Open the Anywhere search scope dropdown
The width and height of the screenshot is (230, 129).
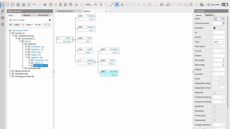[29, 25]
